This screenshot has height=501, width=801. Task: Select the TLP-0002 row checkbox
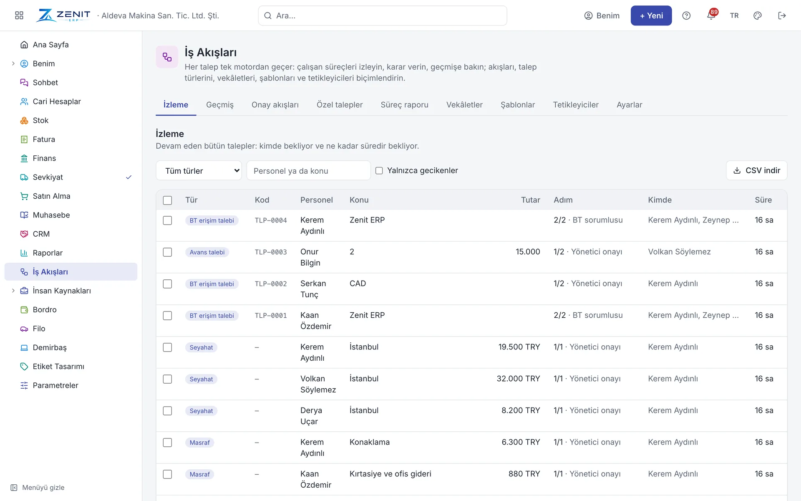(x=167, y=284)
